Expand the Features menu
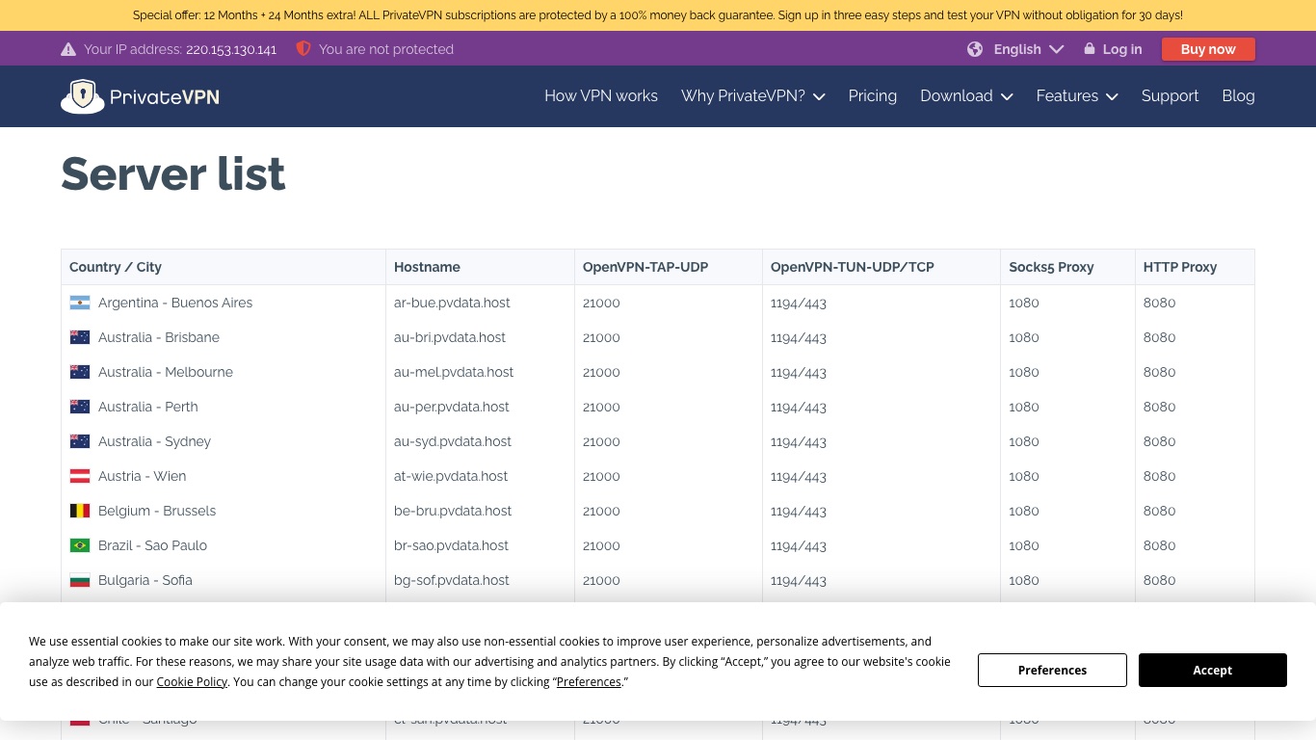Screen dimensions: 1316x740 click(1077, 96)
